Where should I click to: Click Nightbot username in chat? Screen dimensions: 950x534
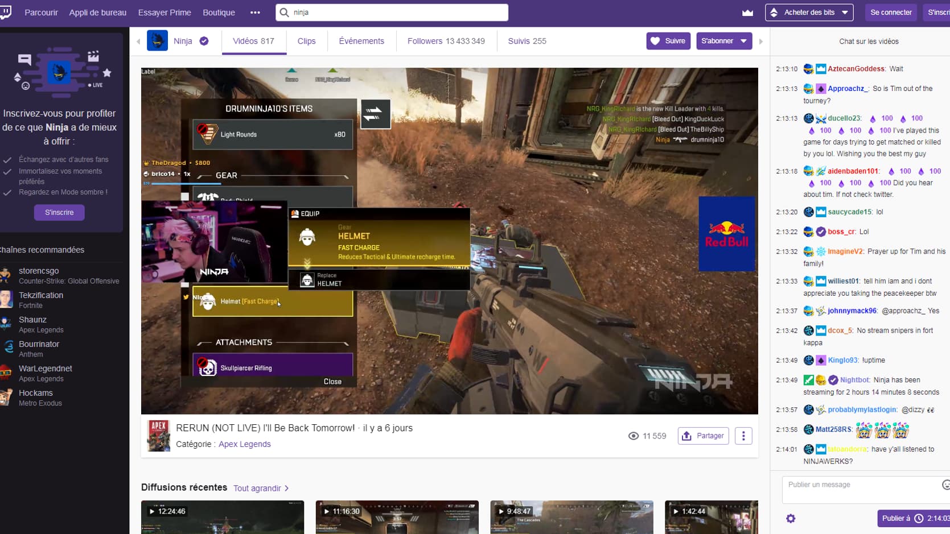coord(855,380)
